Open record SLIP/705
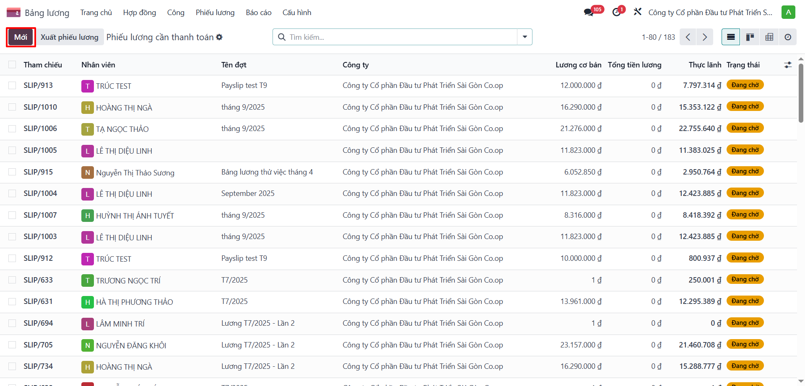Screen dimensions: 805x386 click(x=38, y=345)
